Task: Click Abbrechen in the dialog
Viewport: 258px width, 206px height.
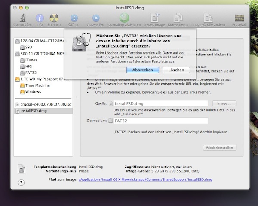Action: click(143, 70)
